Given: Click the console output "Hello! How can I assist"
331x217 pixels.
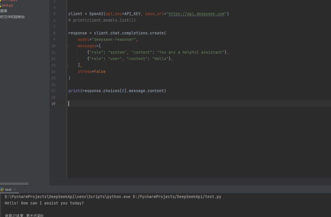Looking at the screenshot, I should (44, 203).
